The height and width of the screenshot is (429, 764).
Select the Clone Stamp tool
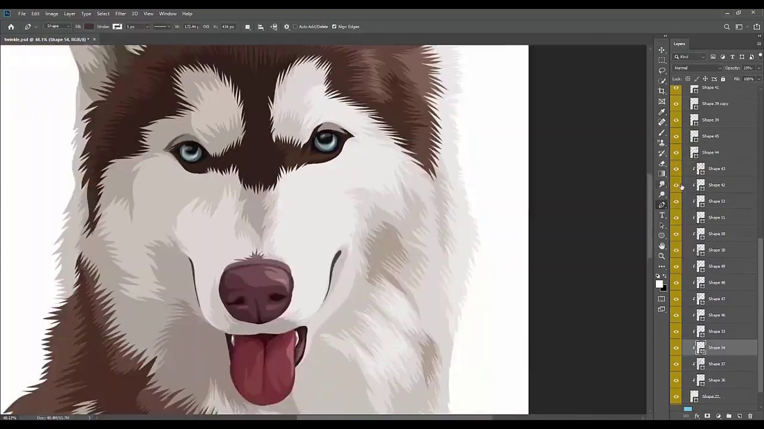click(662, 142)
